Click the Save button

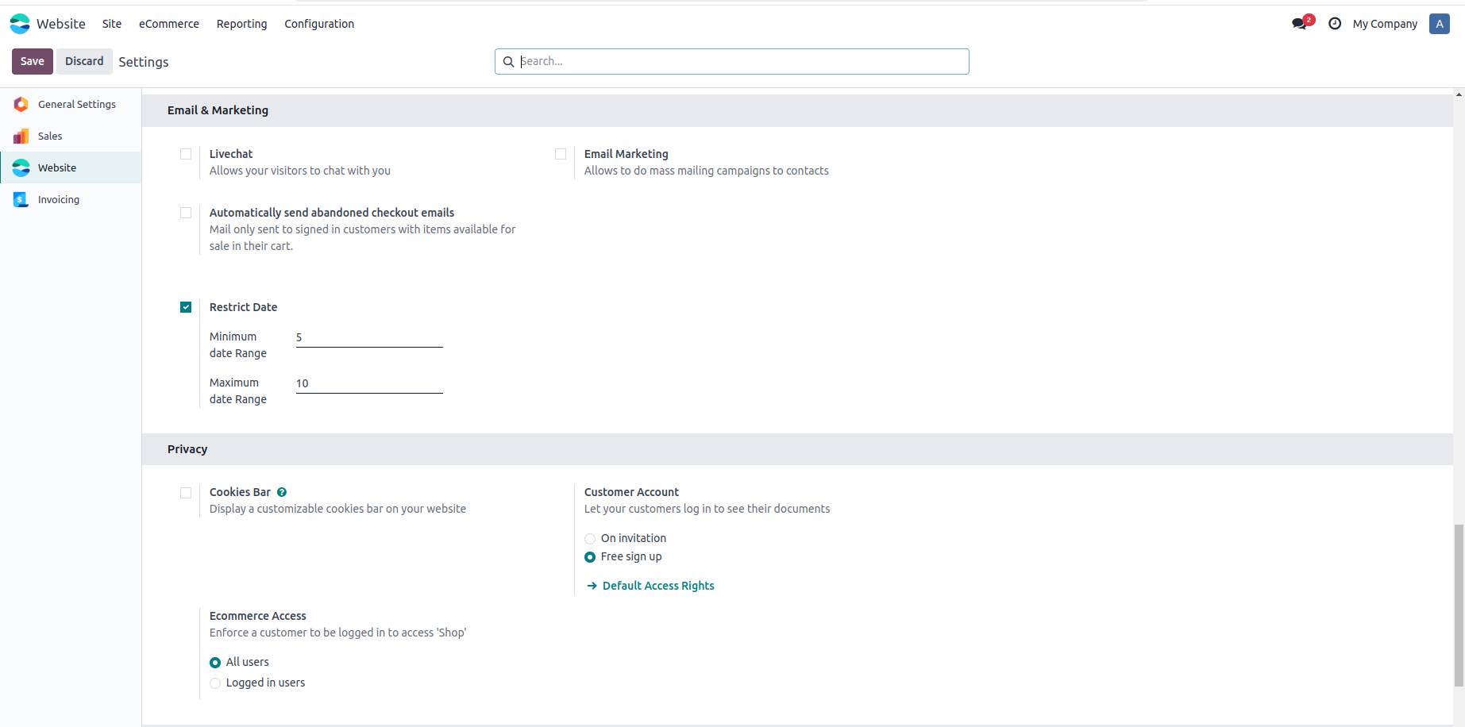click(33, 61)
